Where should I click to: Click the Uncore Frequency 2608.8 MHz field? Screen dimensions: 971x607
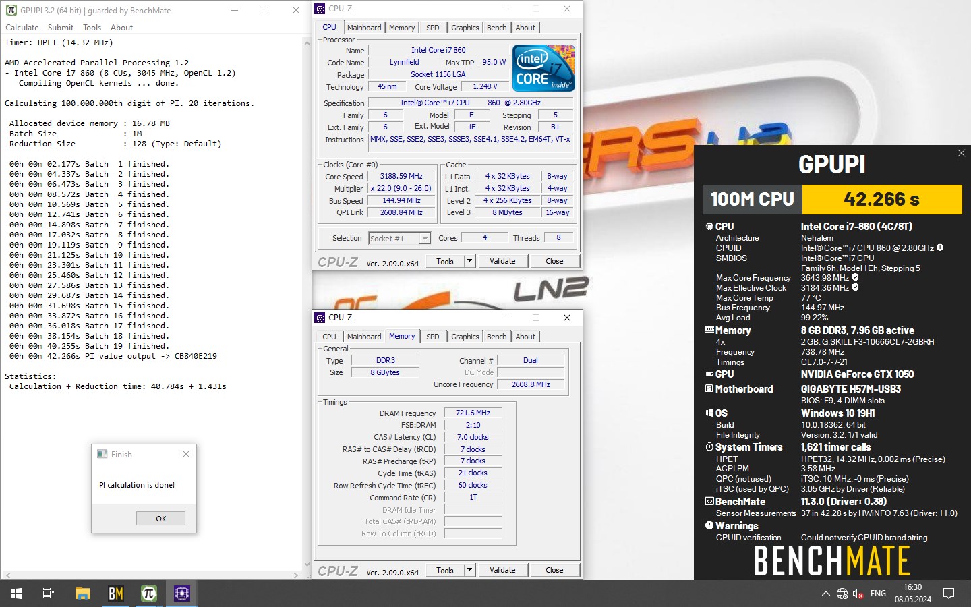coord(531,384)
